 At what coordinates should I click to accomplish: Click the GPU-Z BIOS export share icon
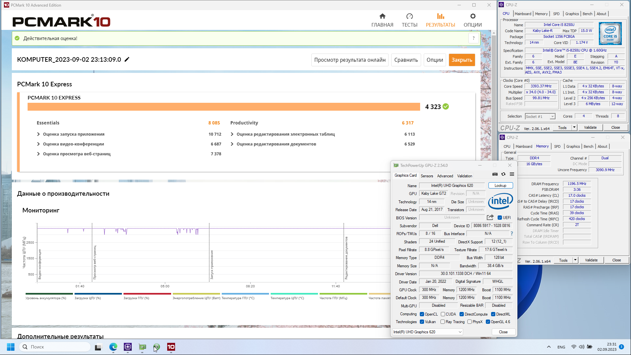coord(490,217)
